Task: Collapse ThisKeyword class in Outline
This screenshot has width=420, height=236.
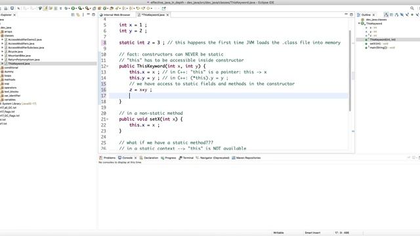Action: point(359,24)
